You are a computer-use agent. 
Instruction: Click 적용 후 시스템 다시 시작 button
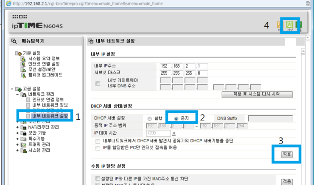click(257, 94)
